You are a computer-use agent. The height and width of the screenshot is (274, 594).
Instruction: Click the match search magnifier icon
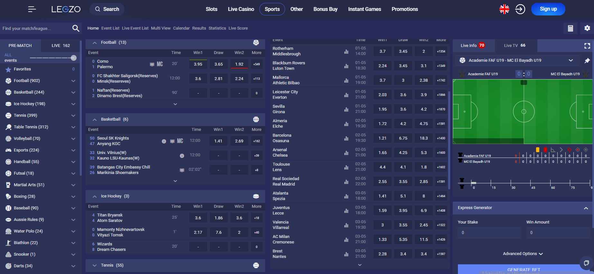[76, 28]
